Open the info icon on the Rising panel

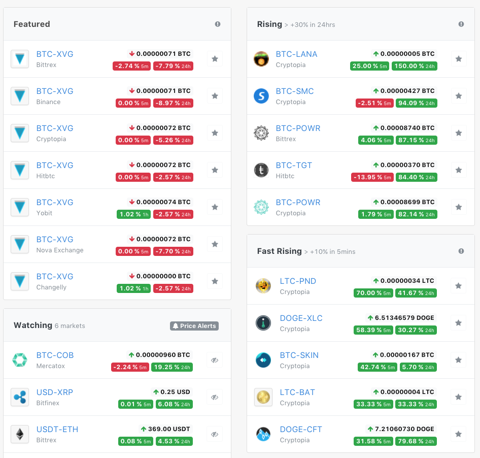click(461, 24)
